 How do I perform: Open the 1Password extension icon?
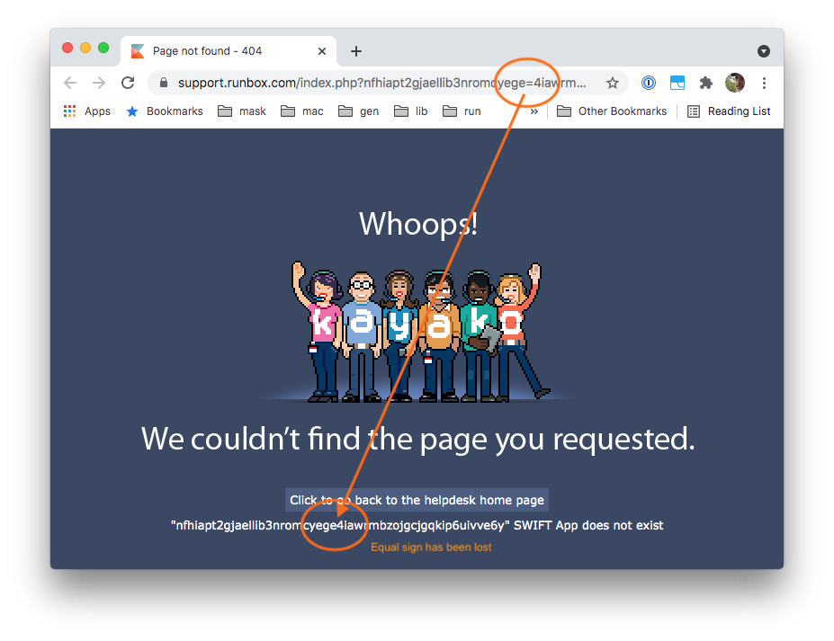(x=649, y=83)
